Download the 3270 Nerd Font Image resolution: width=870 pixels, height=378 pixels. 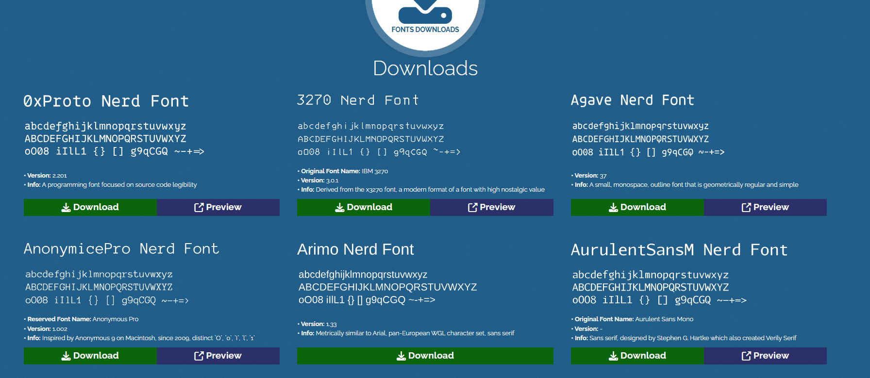click(x=364, y=207)
